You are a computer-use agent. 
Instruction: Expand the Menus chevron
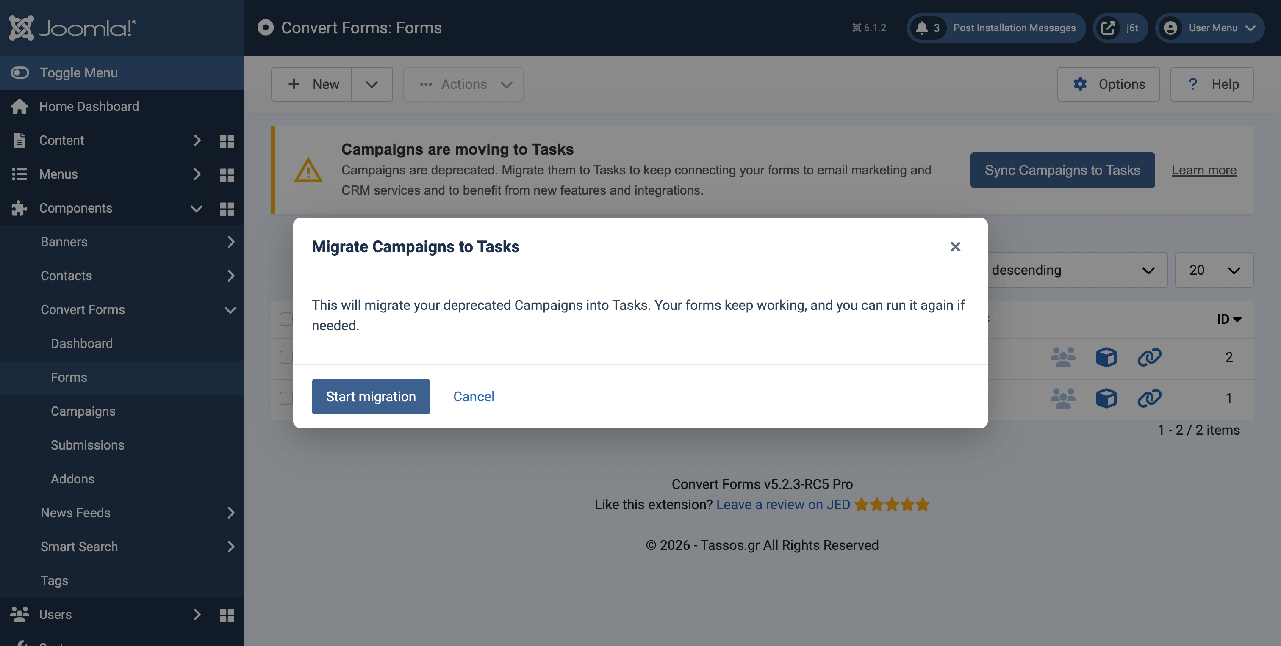(x=197, y=174)
